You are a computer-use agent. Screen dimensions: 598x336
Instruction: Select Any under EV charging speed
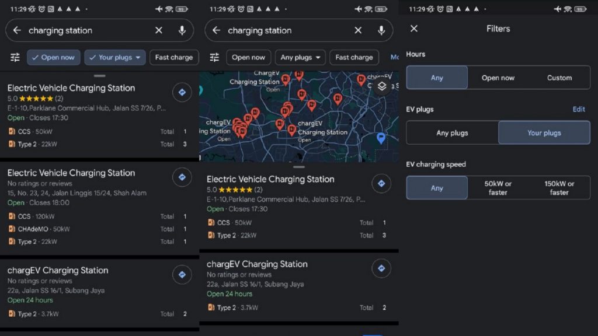[x=437, y=188]
